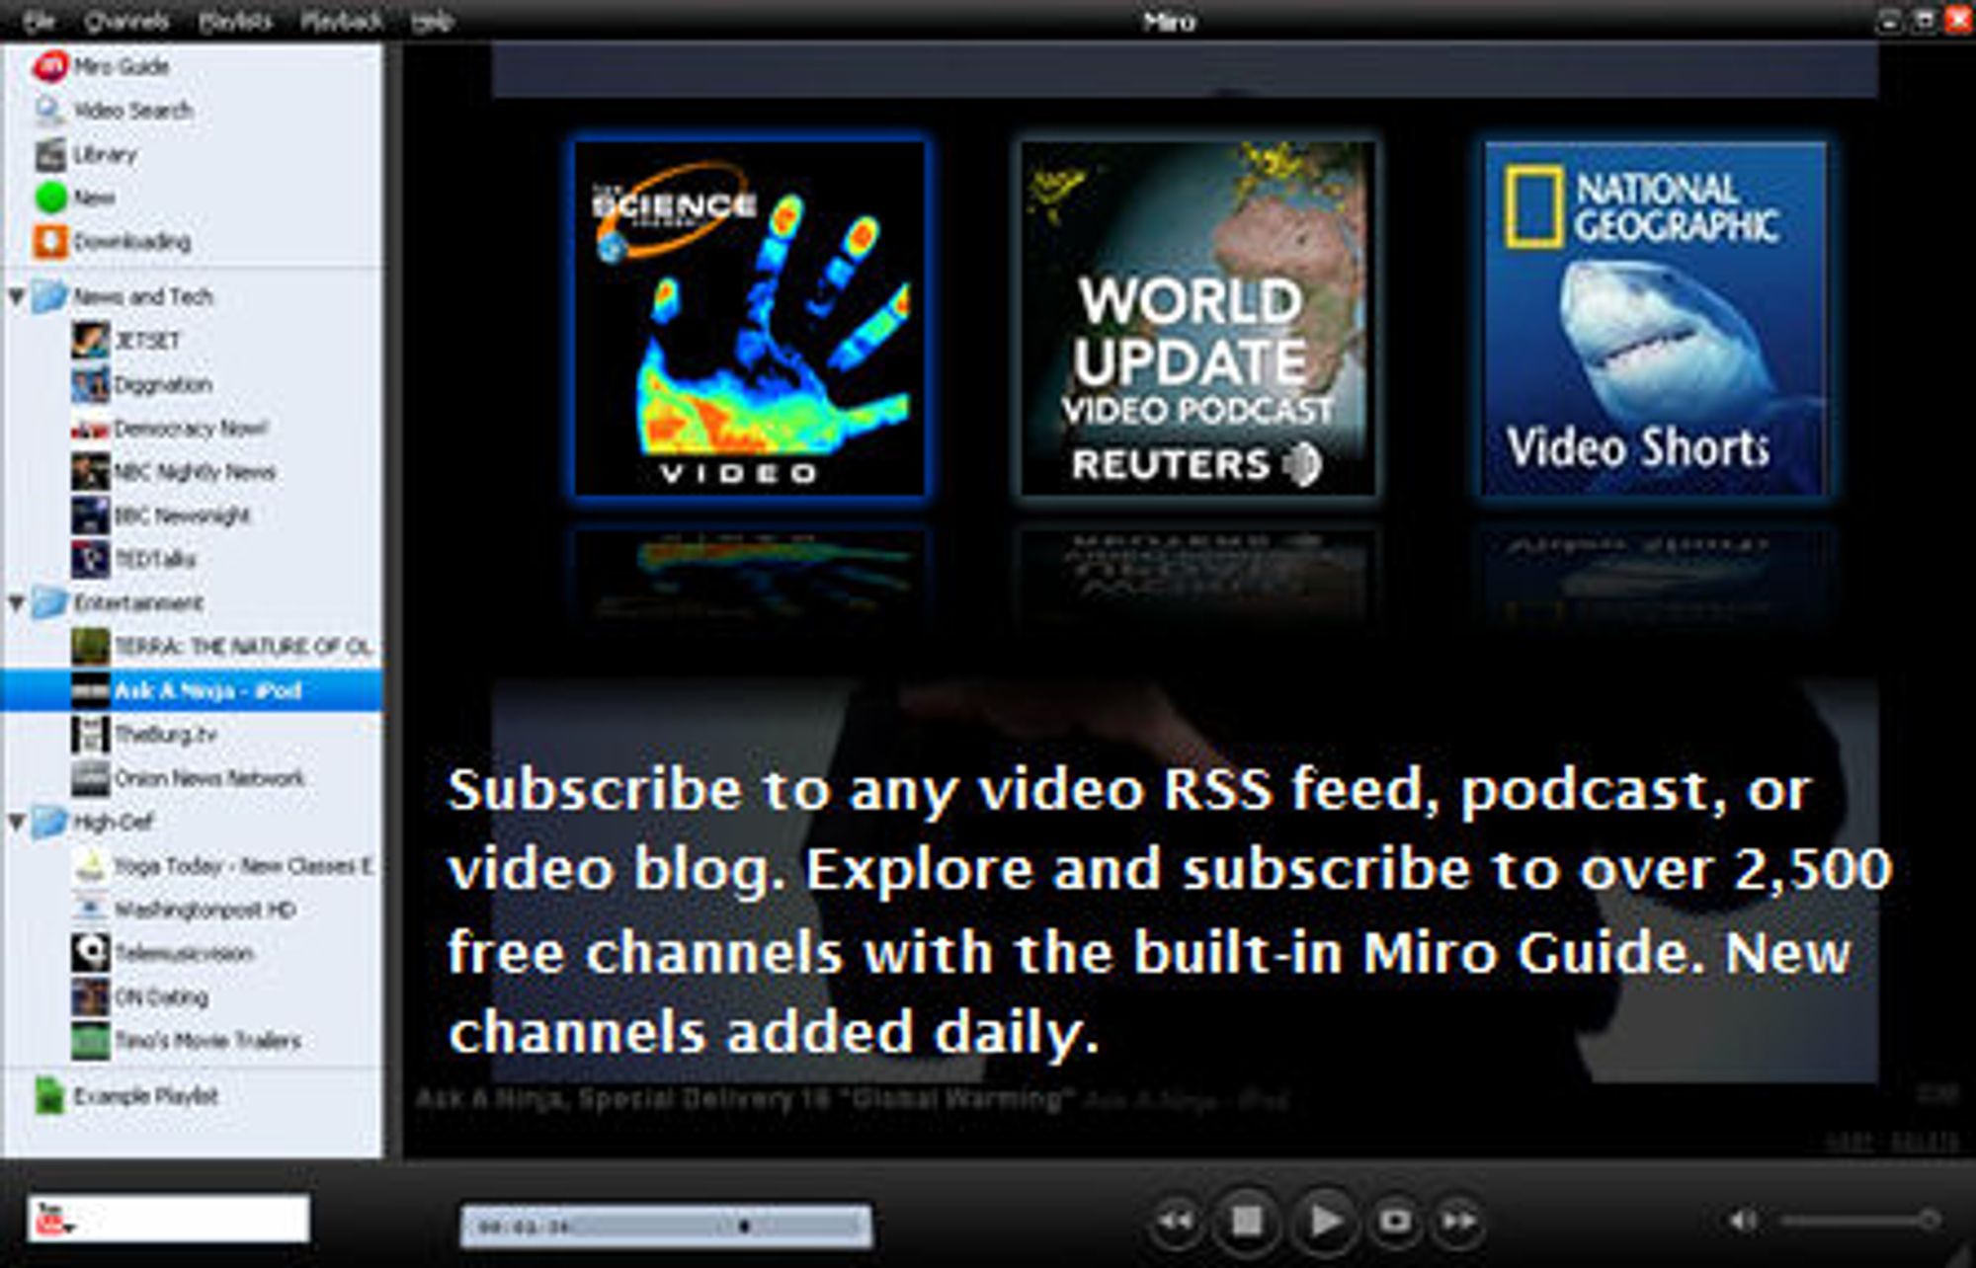Screen dimensions: 1976x1268
Task: Collapse the High-Def folder arrow
Action: [x=16, y=821]
